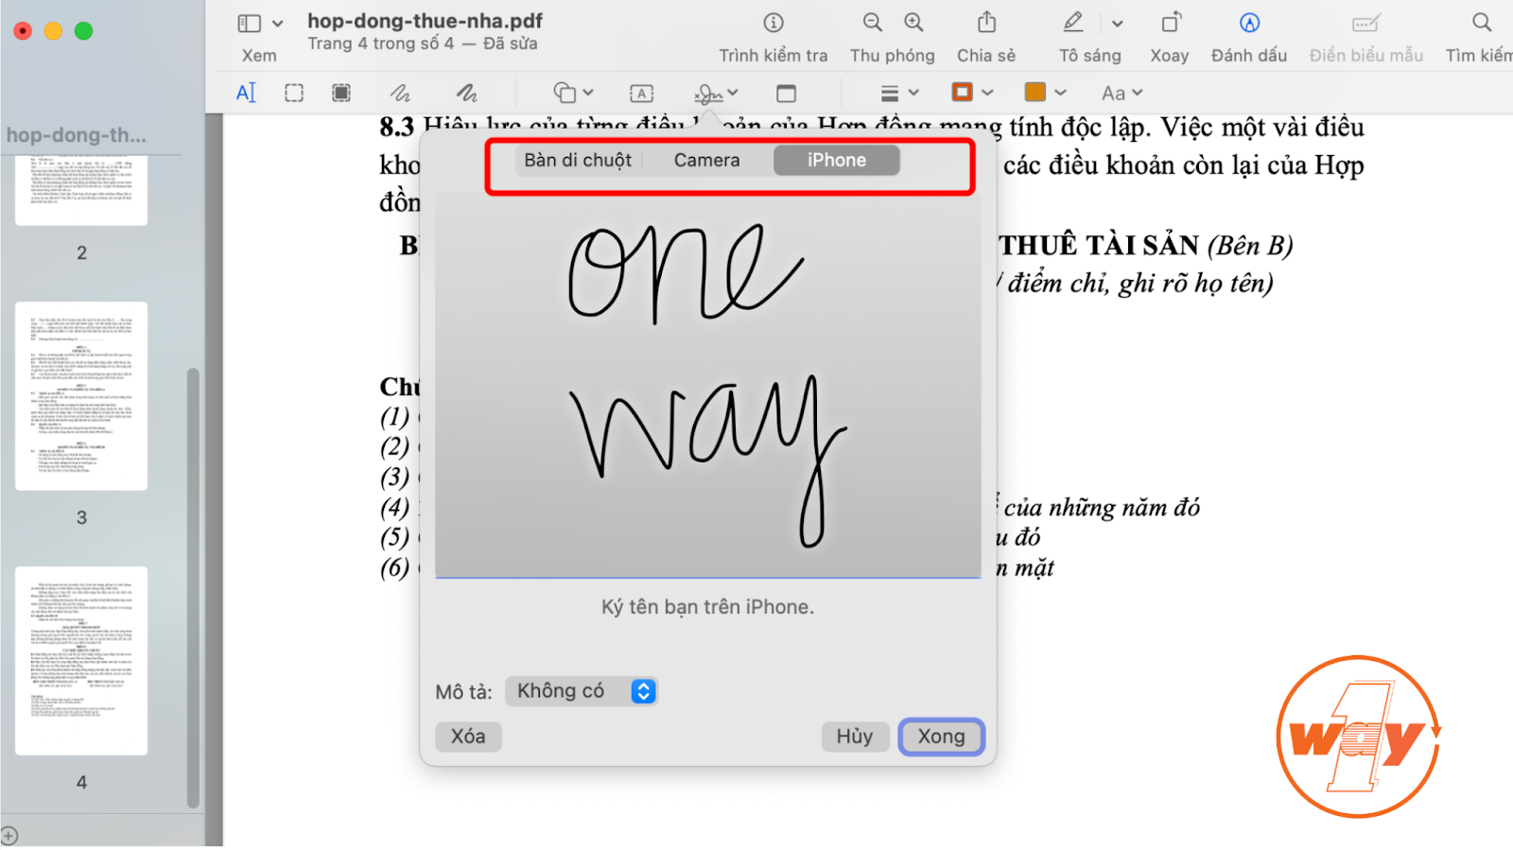Select the iPhone signature tab
The image size is (1513, 850).
[x=836, y=160]
